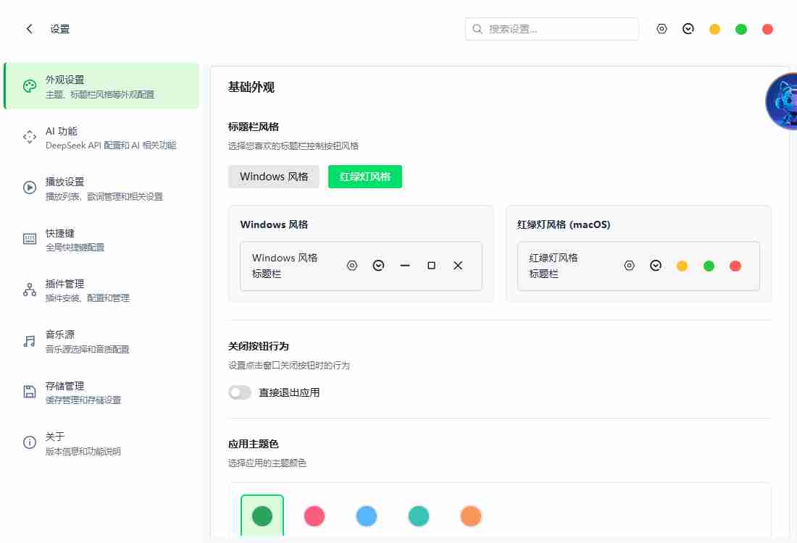Select the pink theme color swatch
The height and width of the screenshot is (543, 797).
point(314,515)
